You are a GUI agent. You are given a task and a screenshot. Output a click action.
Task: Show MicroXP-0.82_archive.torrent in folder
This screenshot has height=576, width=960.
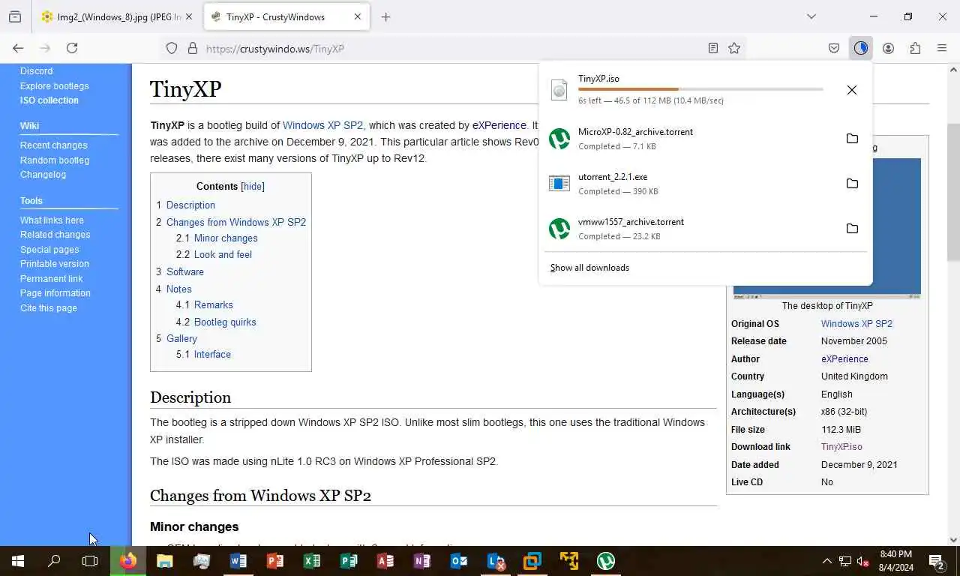(x=852, y=139)
